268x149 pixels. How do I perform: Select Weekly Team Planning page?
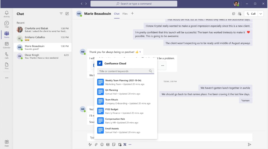[126, 82]
